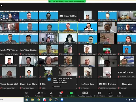Open chat message from LÊ HIỆP TUẤN
Image resolution: width=136 pixels, height=102 pixels.
click(x=61, y=82)
